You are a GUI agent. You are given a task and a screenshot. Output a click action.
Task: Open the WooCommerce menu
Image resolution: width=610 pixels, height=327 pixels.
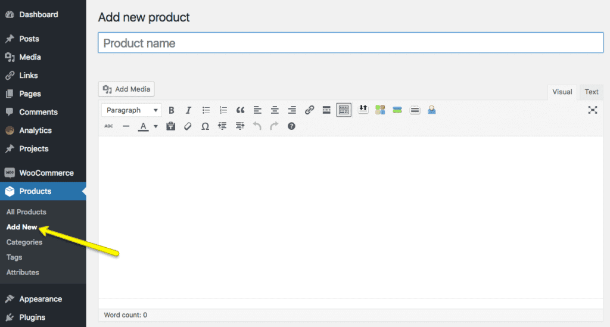43,173
